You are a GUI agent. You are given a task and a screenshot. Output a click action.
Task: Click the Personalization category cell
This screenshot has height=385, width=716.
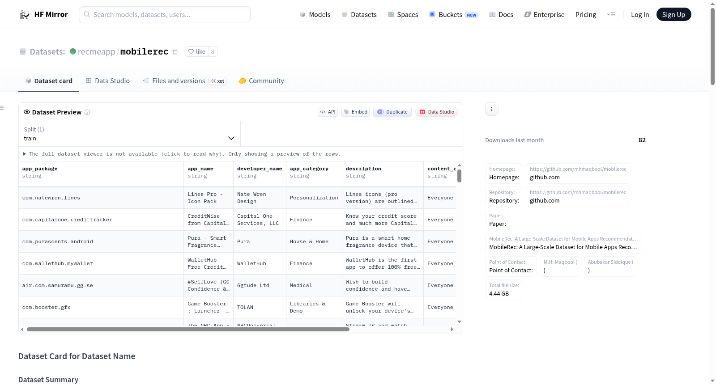(314, 198)
